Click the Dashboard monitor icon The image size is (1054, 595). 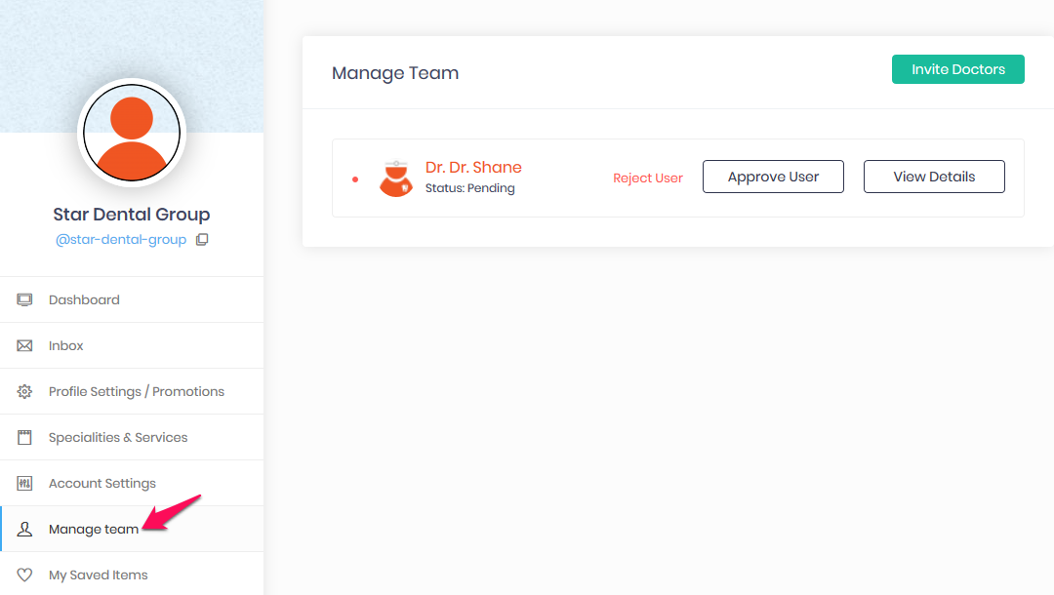[24, 299]
